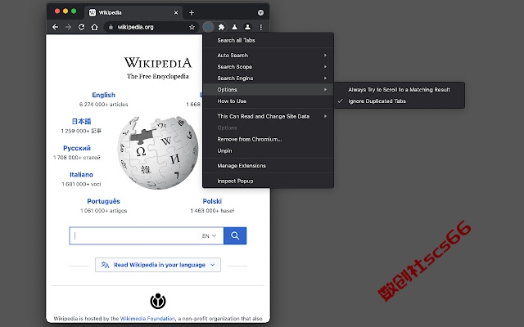524x327 pixels.
Task: Expand the Search Engine submenu
Action: [268, 78]
